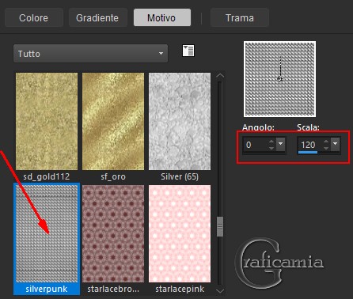Open the Angolo dropdown arrow
The image size is (353, 299).
click(x=280, y=144)
